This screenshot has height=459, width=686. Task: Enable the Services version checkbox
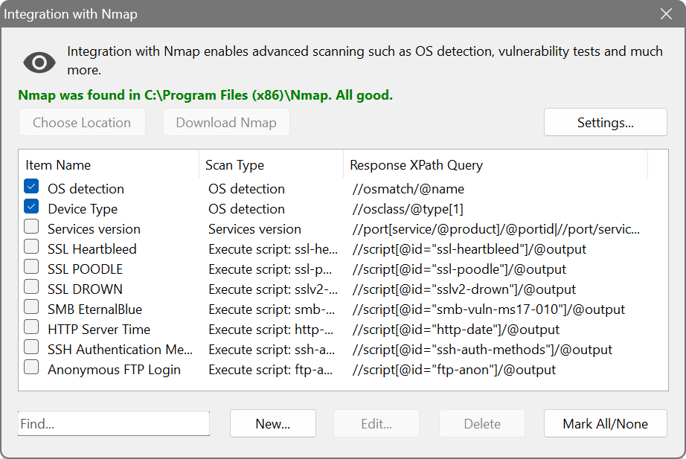point(31,227)
